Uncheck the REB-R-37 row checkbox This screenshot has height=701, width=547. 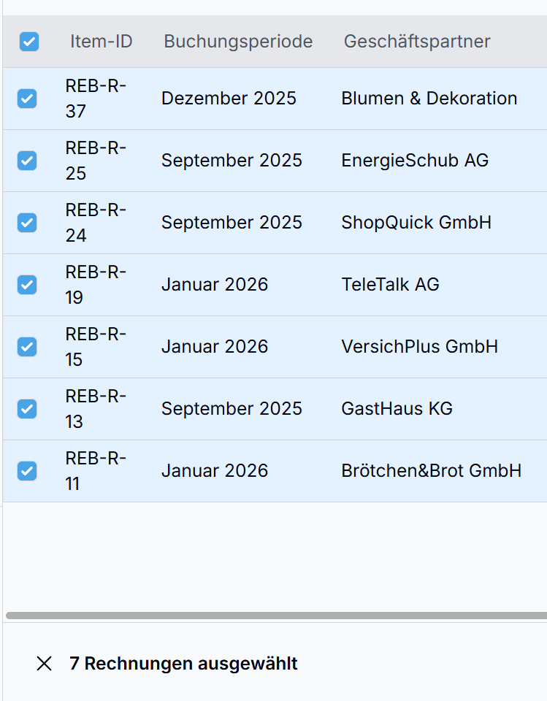(27, 99)
